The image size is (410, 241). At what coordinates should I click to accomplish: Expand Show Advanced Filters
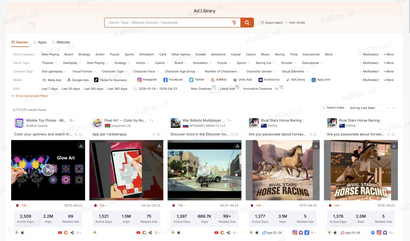[30, 96]
